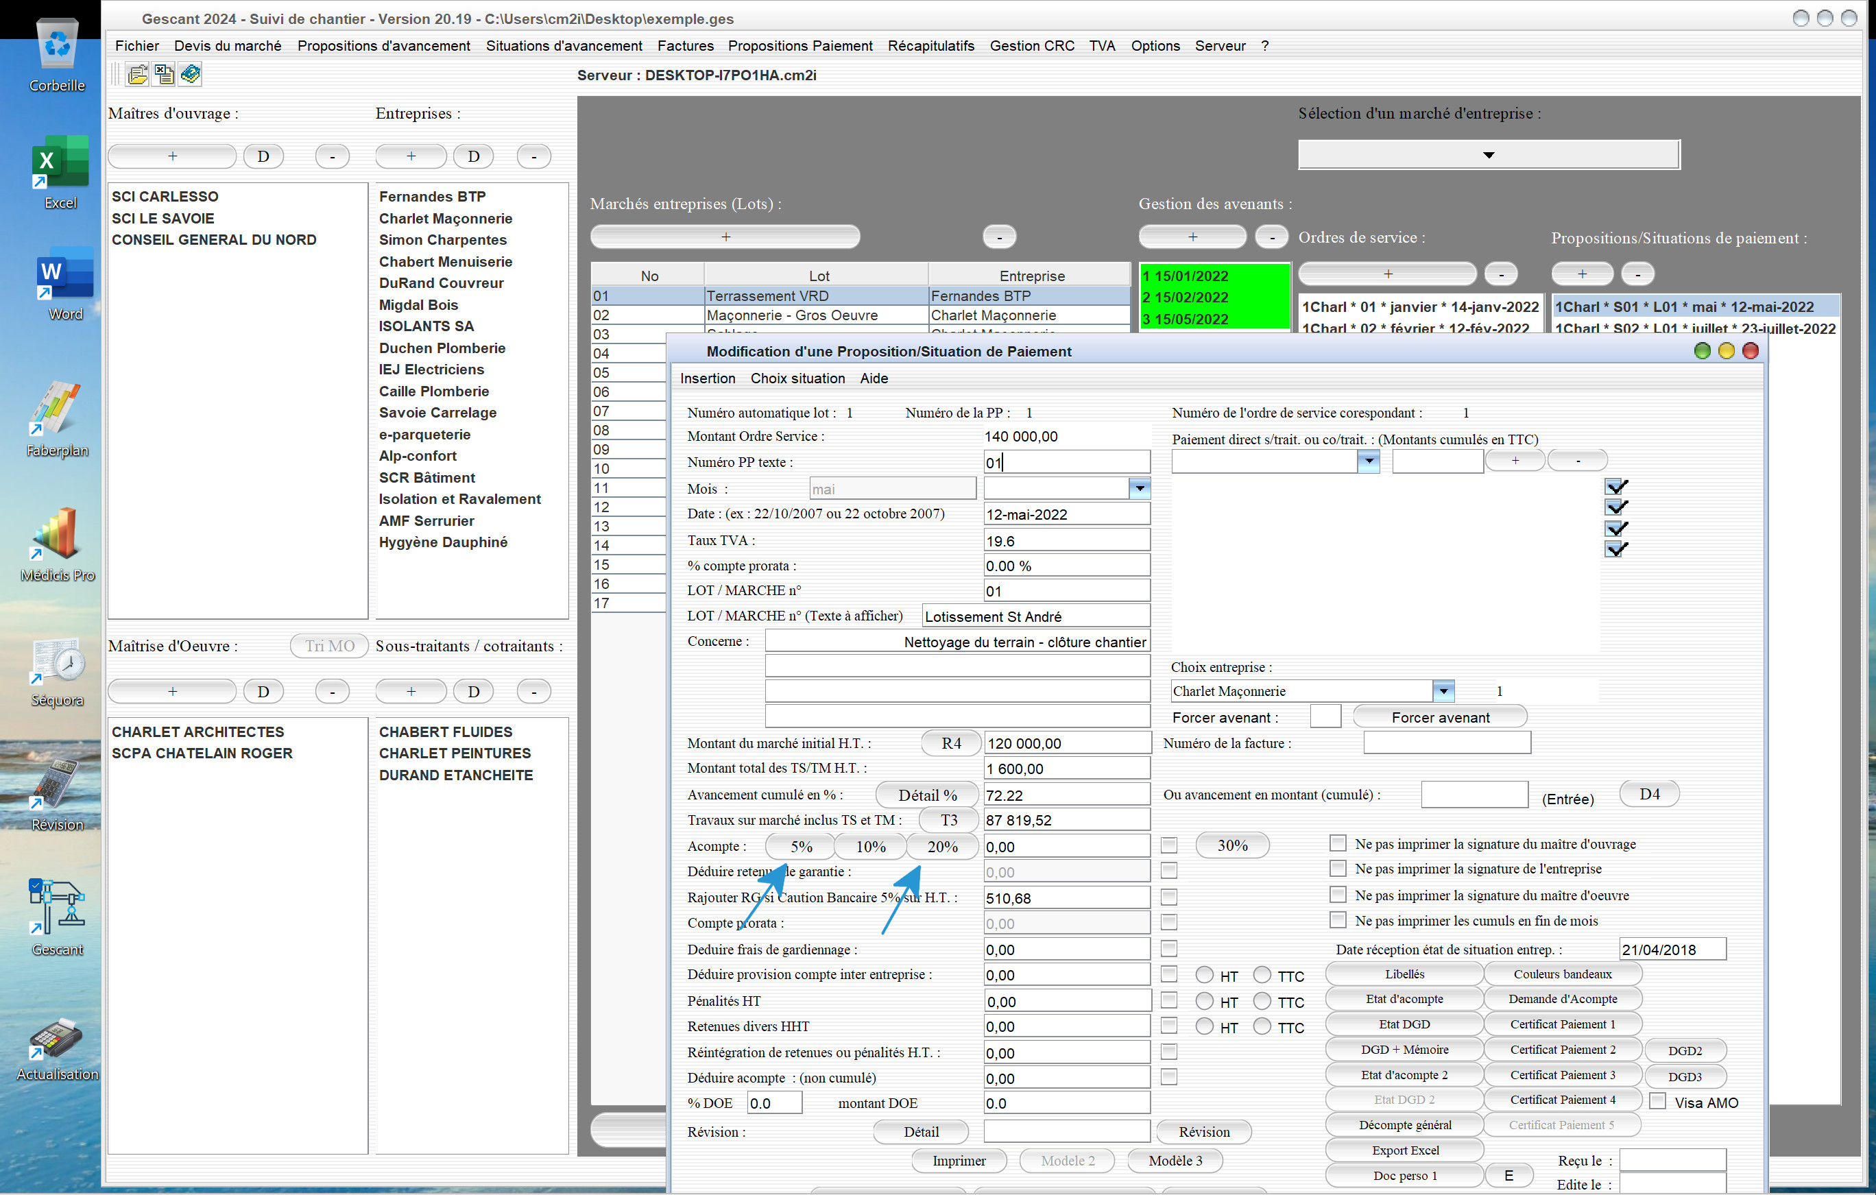Tick the checkbox next to the Acompte field
Viewport: 1876px width, 1195px height.
click(1168, 845)
